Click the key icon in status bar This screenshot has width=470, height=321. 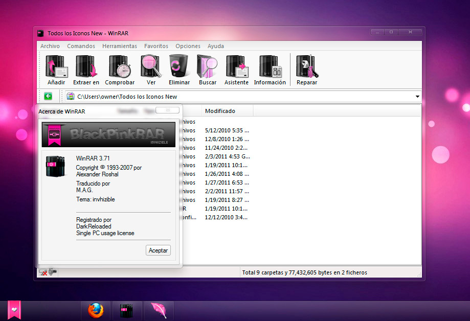(x=53, y=272)
